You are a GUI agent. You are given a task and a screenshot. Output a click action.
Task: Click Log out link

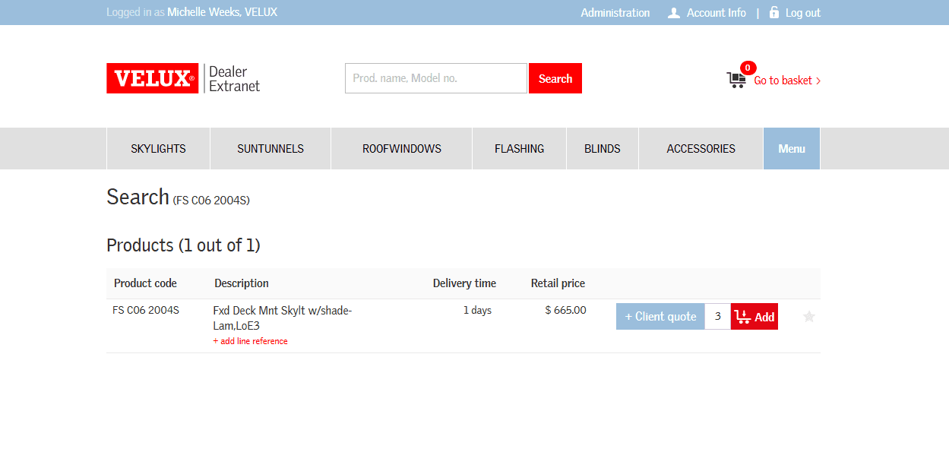click(x=803, y=13)
